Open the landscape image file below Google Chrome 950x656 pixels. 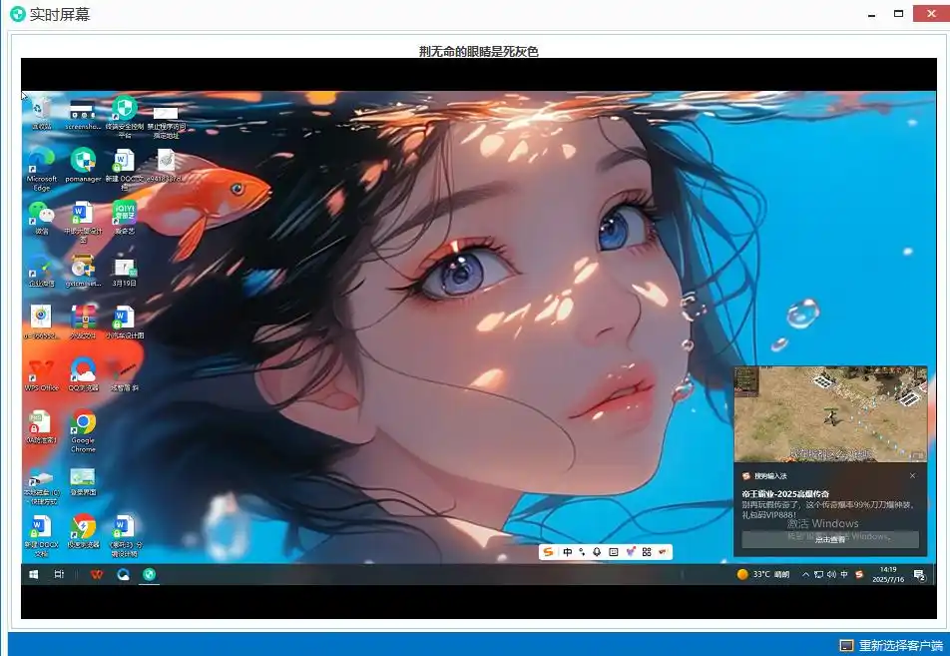click(x=83, y=482)
